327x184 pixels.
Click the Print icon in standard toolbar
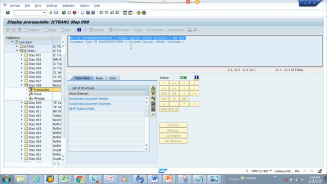point(83,13)
